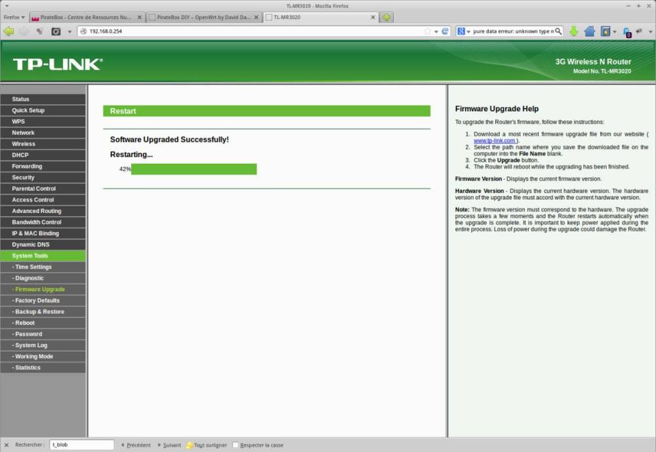Select the highlighted System Tools item
The image size is (656, 452).
point(43,255)
